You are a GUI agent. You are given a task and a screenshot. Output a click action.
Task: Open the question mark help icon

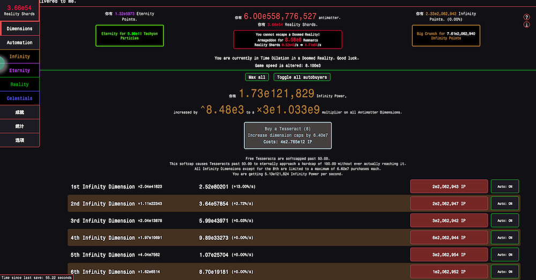[x=526, y=17]
